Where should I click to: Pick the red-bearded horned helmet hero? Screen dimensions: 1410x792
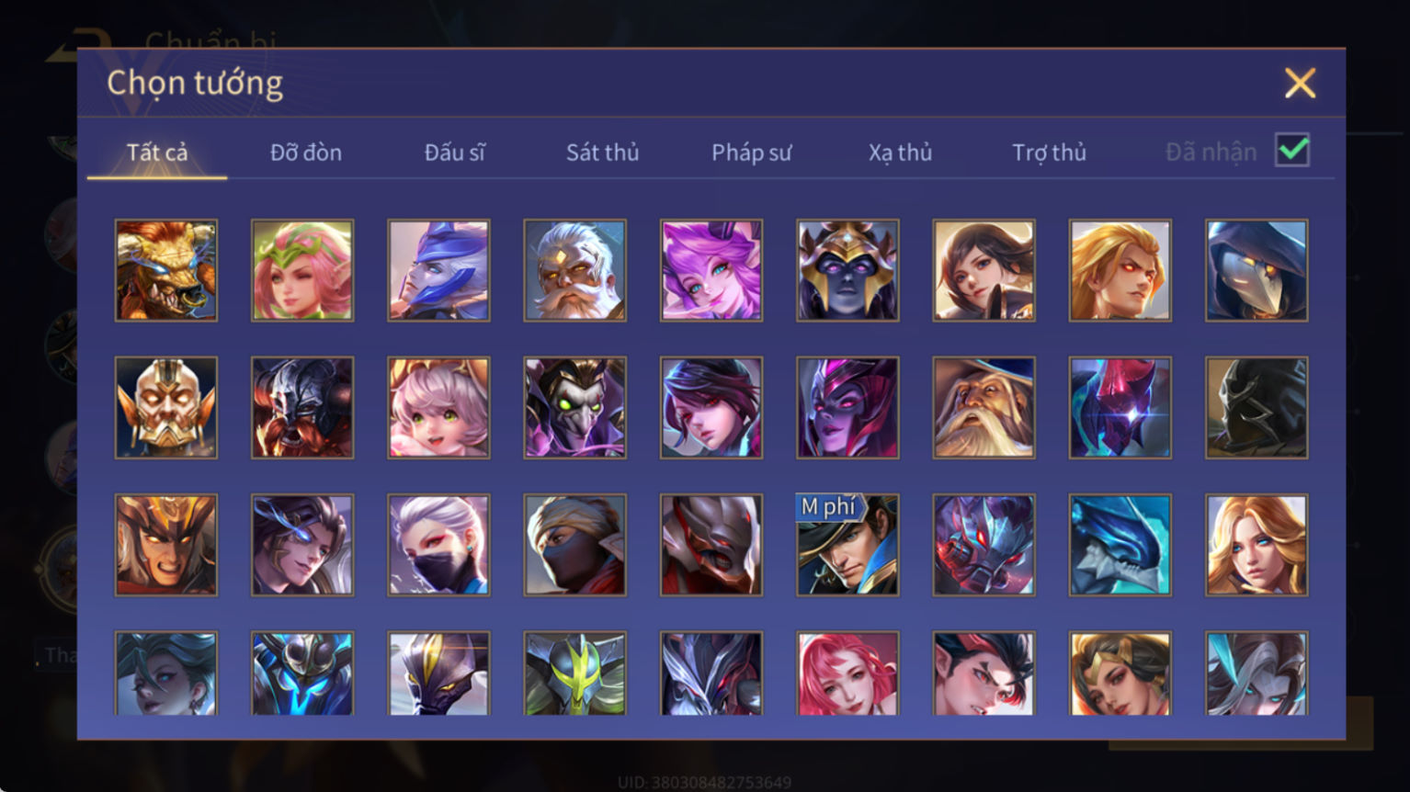(302, 408)
